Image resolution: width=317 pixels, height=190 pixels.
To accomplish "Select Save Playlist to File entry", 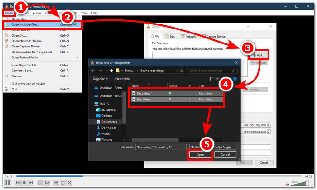I will (x=43, y=65).
